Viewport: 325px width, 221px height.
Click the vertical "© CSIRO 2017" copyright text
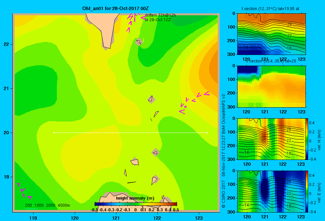coord(224,194)
